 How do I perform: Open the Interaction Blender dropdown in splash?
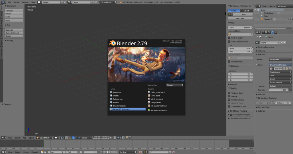tap(175, 85)
